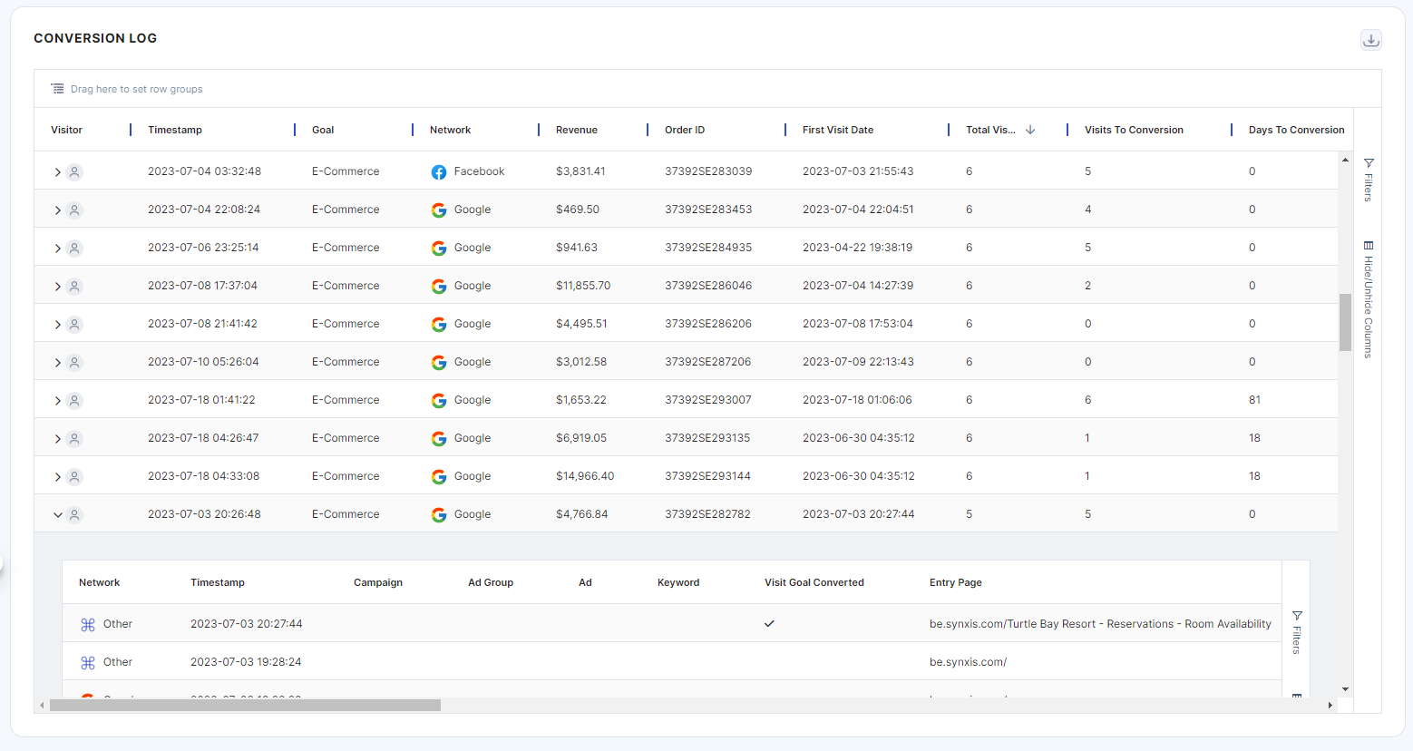Sort by the Revenue column header
The height and width of the screenshot is (751, 1413).
(577, 130)
